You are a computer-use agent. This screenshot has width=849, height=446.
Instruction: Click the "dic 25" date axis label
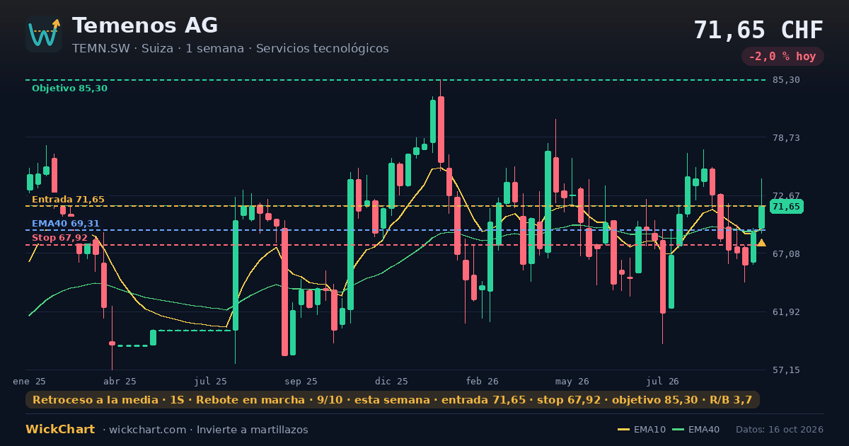[391, 382]
